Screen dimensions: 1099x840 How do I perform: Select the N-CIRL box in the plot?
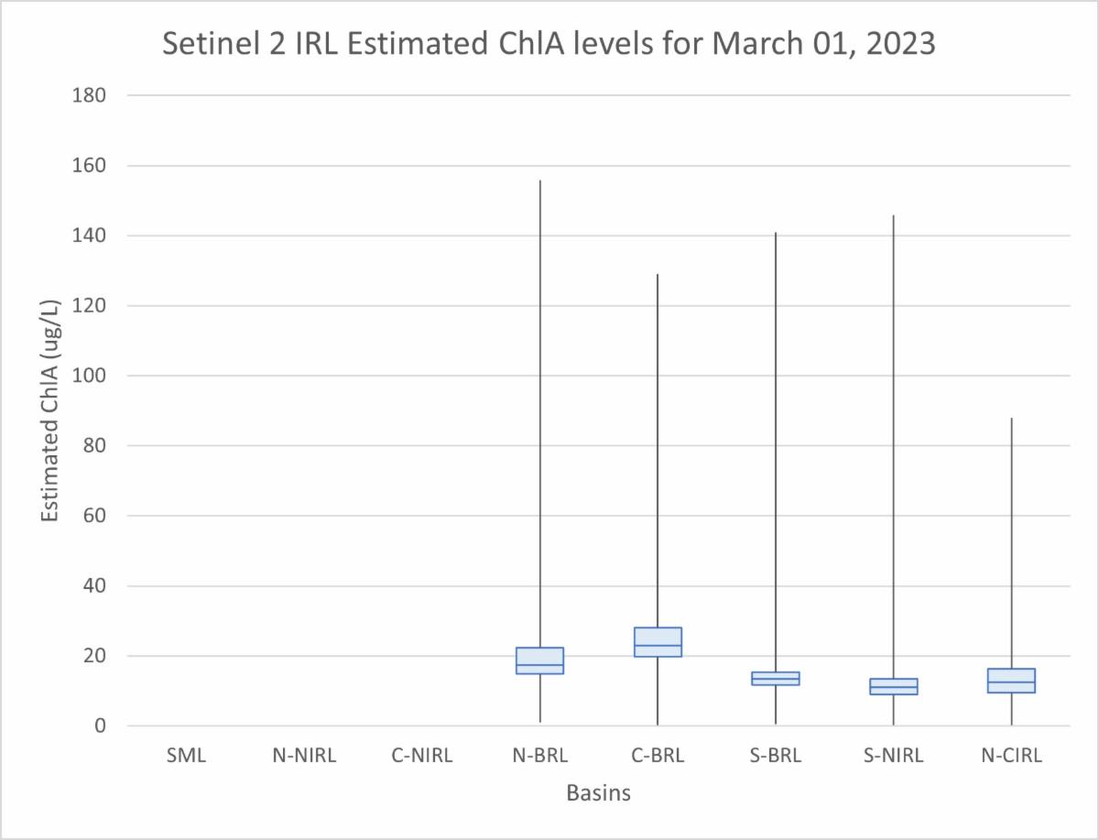[x=1011, y=681]
